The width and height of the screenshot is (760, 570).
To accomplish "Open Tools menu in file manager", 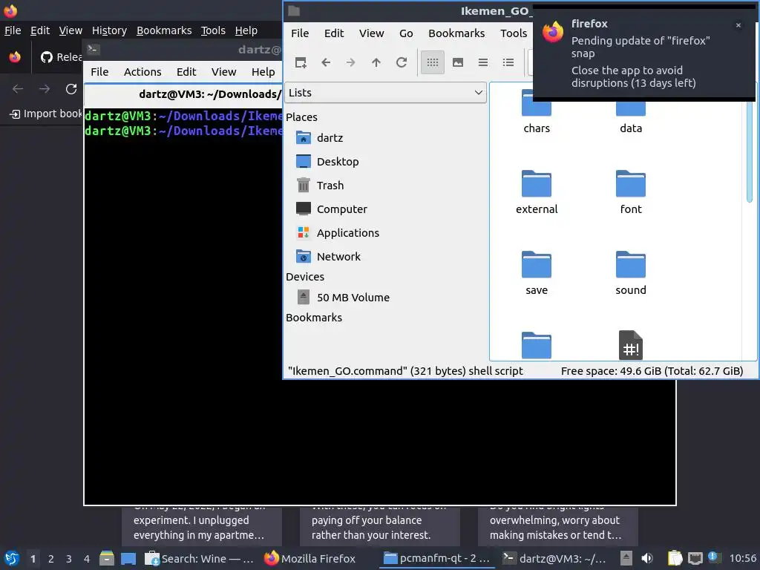I will tap(514, 33).
